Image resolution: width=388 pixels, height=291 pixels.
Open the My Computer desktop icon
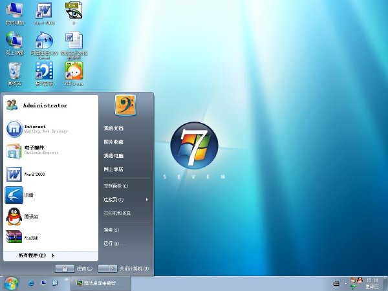(x=15, y=14)
